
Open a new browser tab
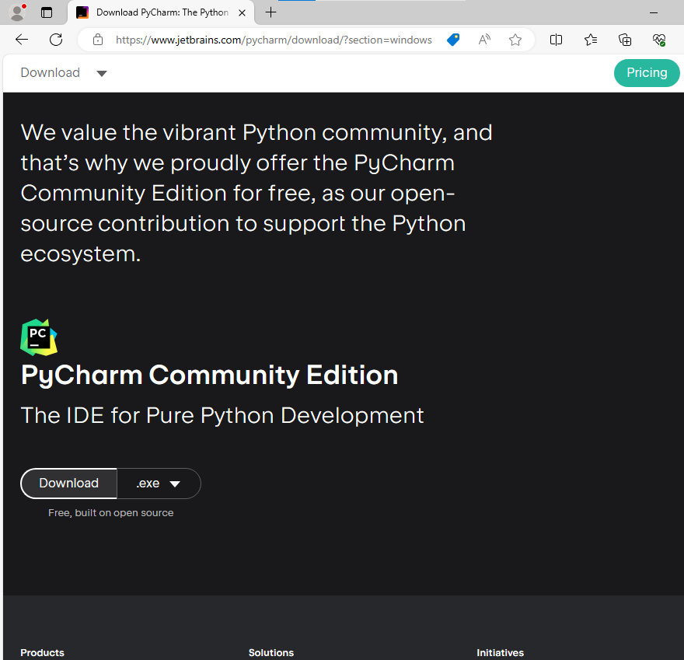pyautogui.click(x=270, y=12)
